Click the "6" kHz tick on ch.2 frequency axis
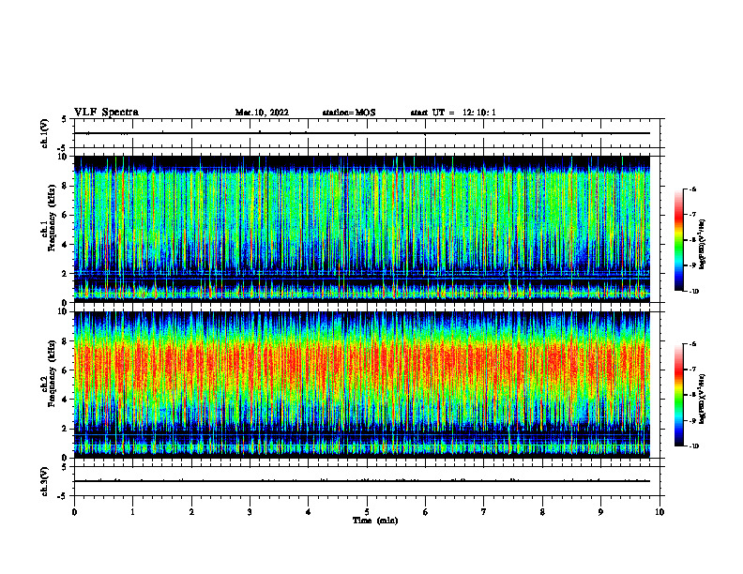Screen dimensions: 743x574 click(x=66, y=370)
